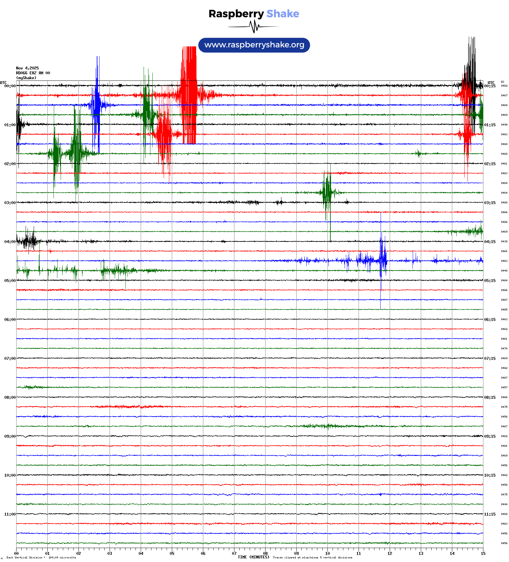
Task: Click the TIME (MINUTES) axis label
Action: 253,557
